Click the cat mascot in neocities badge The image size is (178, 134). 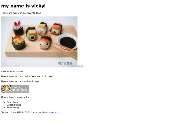tap(6, 89)
